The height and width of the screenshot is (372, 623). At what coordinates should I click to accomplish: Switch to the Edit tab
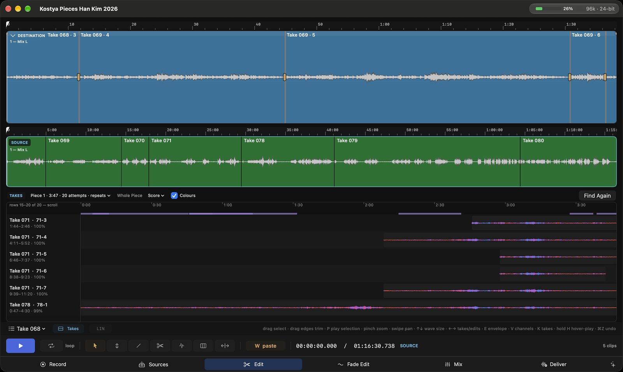coord(253,364)
